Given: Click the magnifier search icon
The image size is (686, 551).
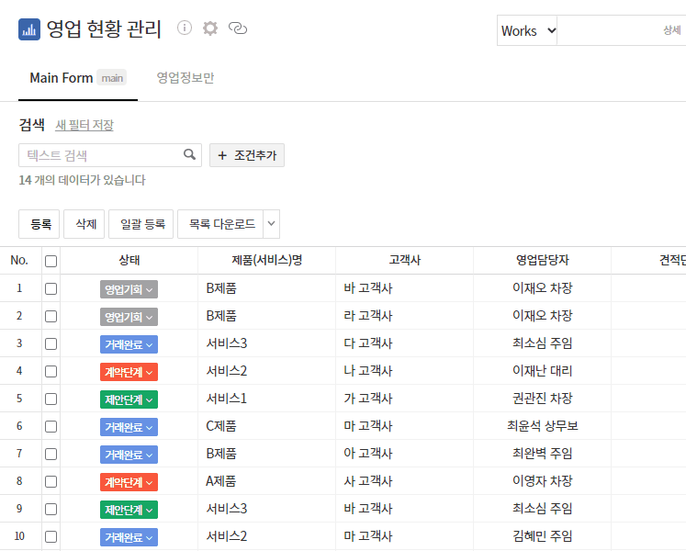Looking at the screenshot, I should tap(190, 154).
